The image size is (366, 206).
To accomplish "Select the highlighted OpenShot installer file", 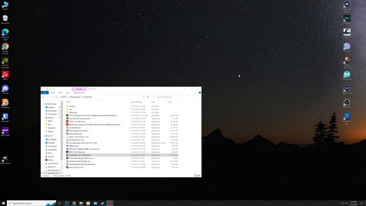I will point(122,155).
